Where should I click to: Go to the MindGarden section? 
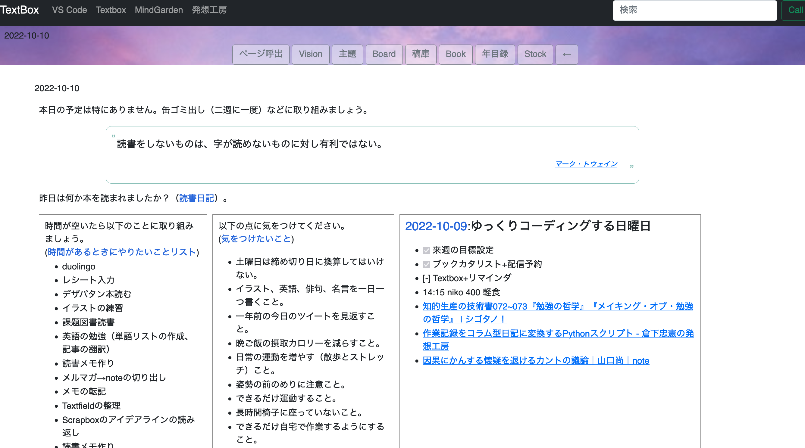click(x=159, y=10)
